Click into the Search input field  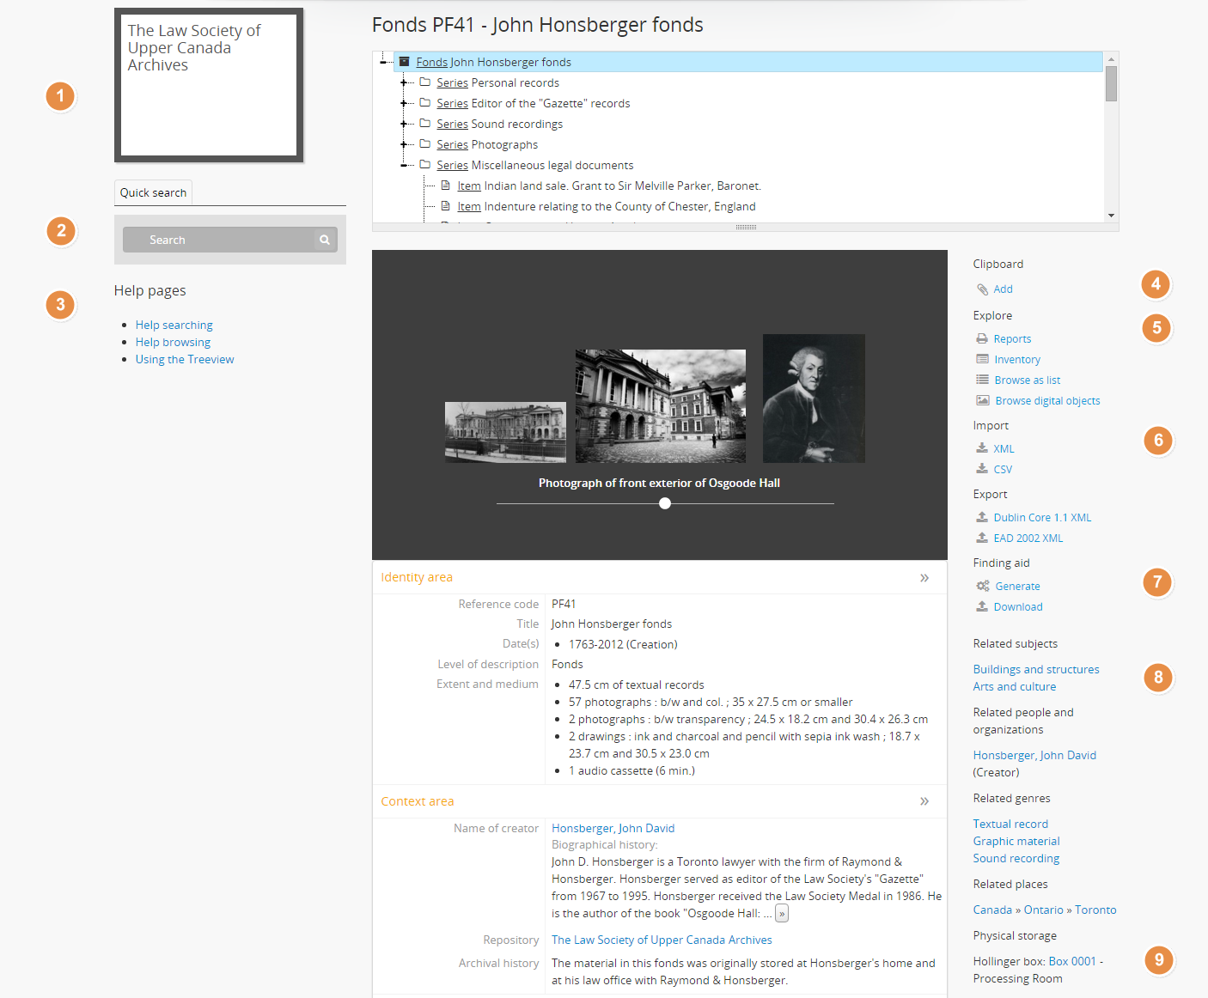point(219,240)
